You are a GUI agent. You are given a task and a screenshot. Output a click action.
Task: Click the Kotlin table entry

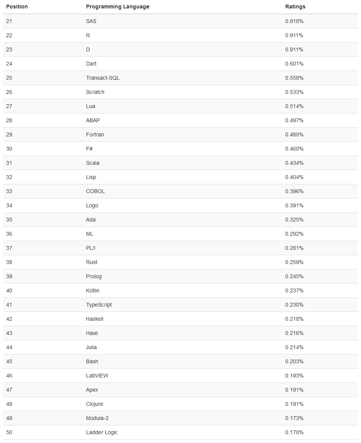(x=93, y=290)
